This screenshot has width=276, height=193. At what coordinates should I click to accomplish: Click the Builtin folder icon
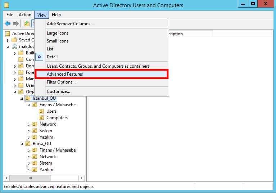(21, 53)
